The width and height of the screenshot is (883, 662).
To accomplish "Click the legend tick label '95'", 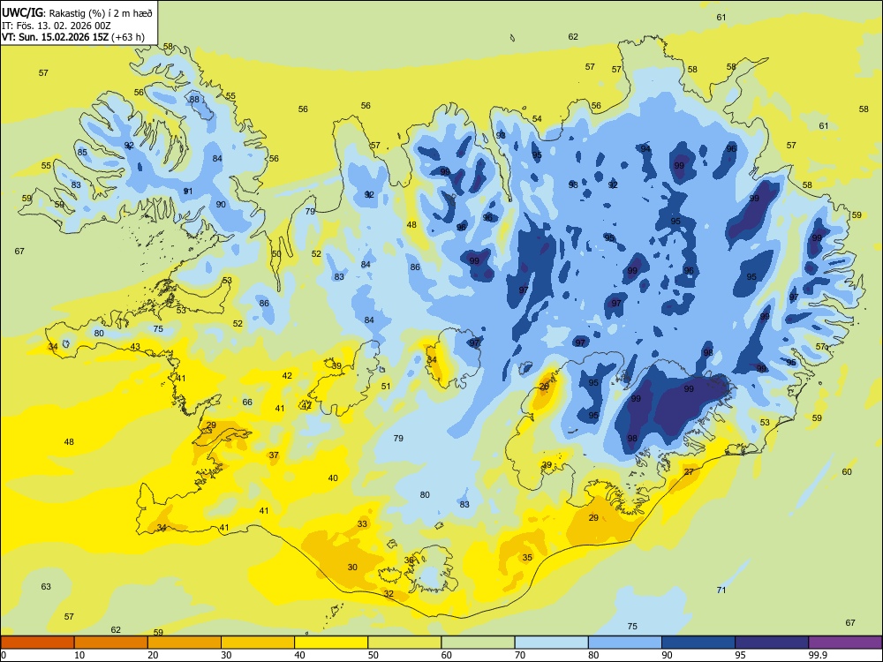I will [740, 655].
